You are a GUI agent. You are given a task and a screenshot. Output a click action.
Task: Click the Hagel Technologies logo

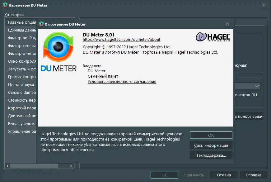pyautogui.click(x=213, y=37)
